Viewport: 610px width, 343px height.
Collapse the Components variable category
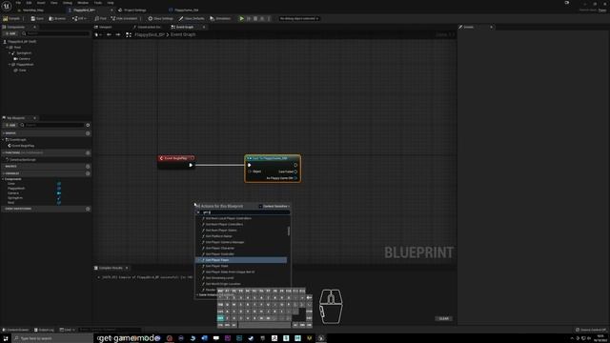pos(4,179)
